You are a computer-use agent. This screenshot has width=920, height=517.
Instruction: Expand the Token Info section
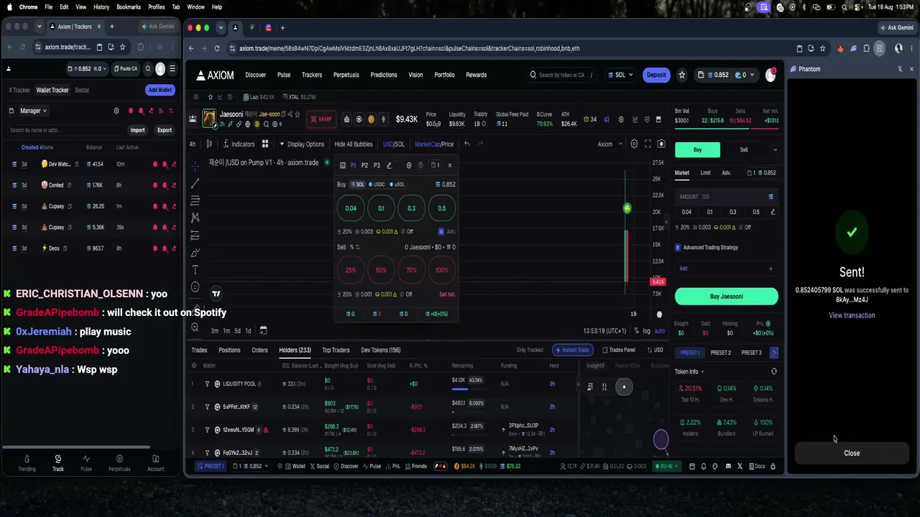tap(689, 372)
